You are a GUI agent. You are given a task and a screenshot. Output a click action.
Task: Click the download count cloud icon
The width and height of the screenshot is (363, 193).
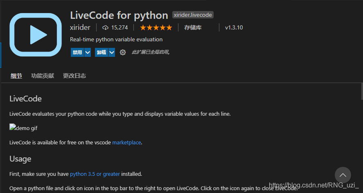click(105, 28)
